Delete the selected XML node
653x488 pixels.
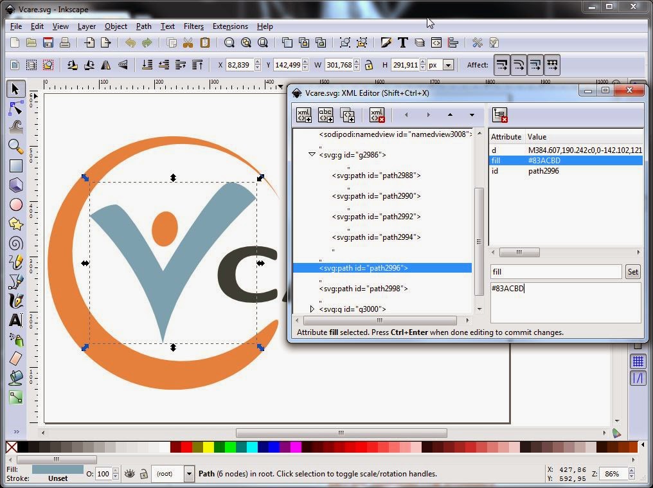pyautogui.click(x=377, y=115)
